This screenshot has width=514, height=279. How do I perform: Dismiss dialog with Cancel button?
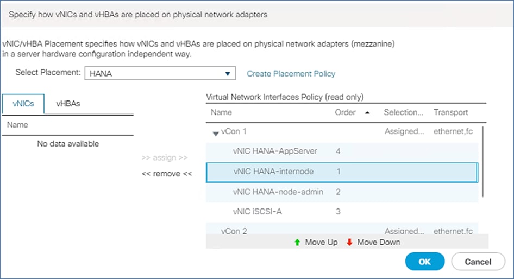[478, 262]
